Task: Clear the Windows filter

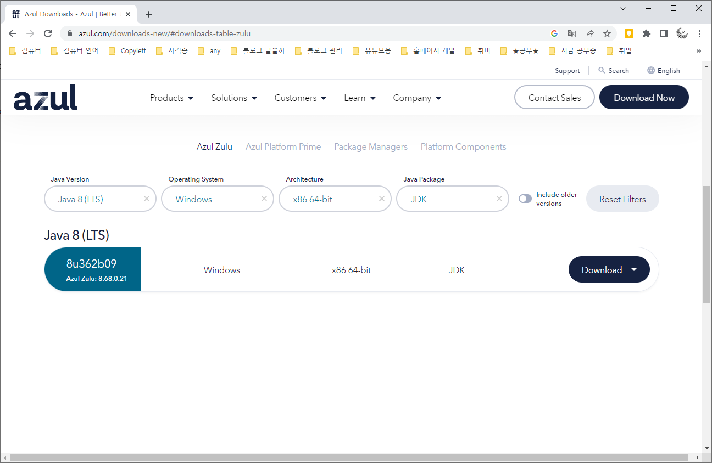Action: [x=264, y=199]
